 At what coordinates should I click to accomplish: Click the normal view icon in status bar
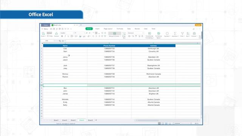click(x=159, y=124)
